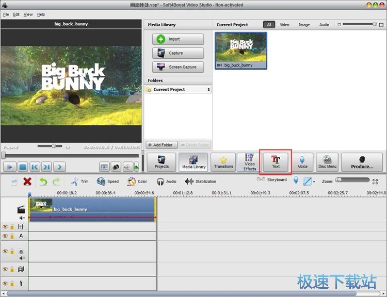Play the big_buck_bunny preview
This screenshot has width=387, height=297.
(x=10, y=167)
